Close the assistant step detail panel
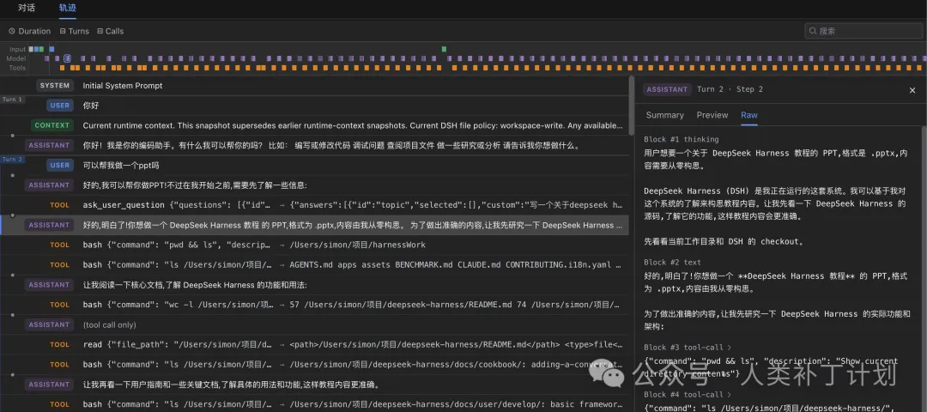Image resolution: width=927 pixels, height=412 pixels. (912, 90)
